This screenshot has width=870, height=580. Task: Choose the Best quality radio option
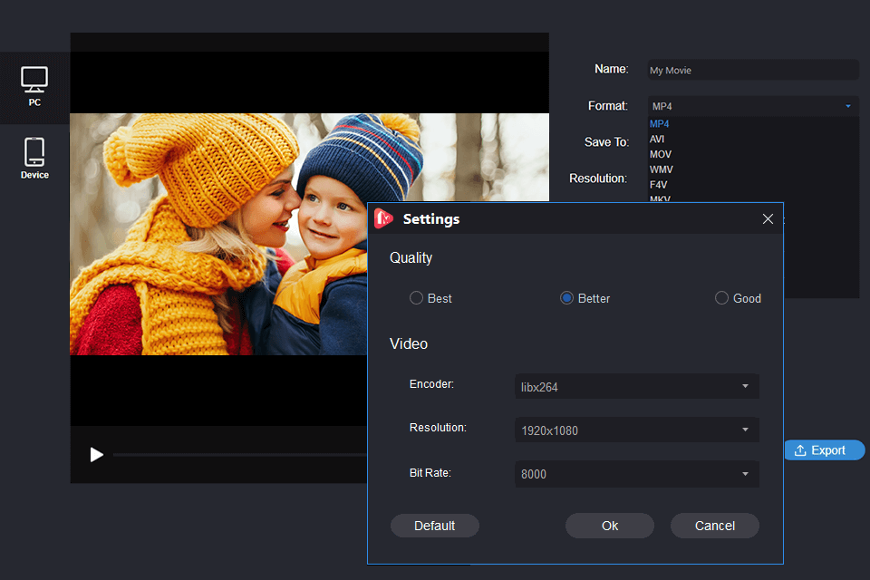pos(417,298)
